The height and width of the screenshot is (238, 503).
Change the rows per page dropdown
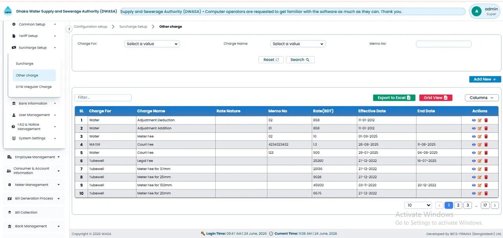[418, 205]
